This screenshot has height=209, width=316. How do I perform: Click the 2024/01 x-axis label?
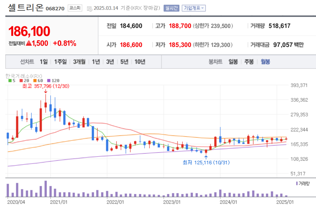pyautogui.click(x=228, y=202)
